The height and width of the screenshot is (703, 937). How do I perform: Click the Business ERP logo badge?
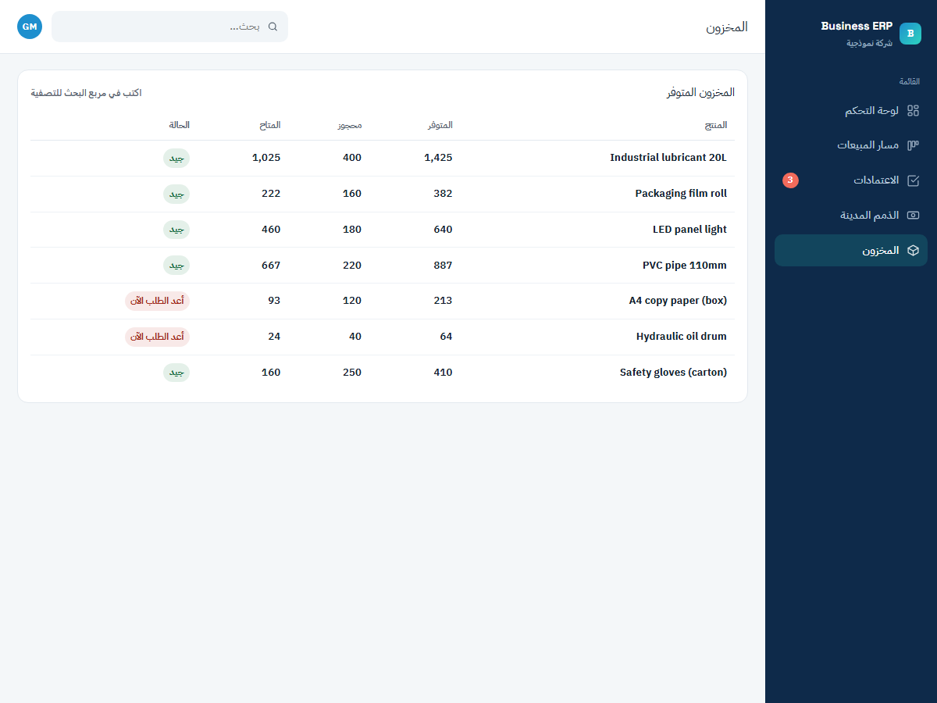910,34
